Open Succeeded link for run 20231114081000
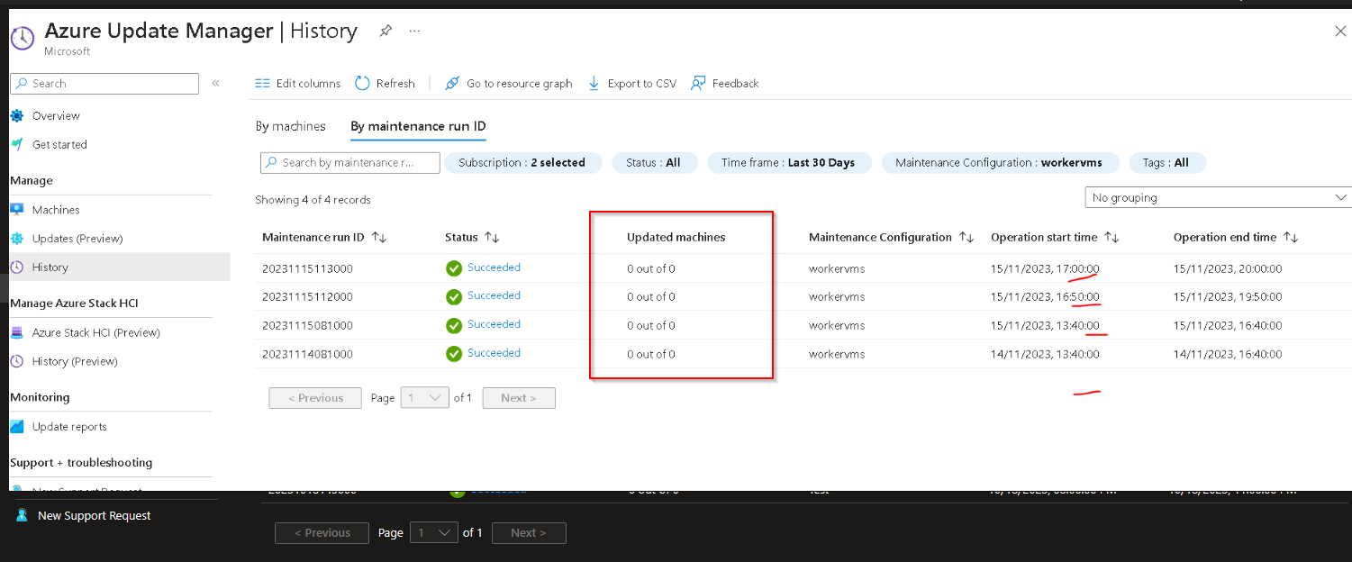 494,353
